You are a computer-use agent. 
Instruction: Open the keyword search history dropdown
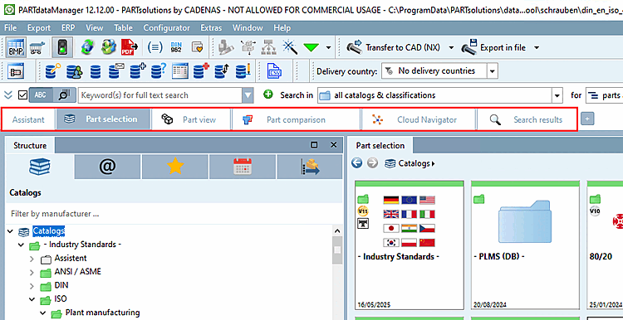click(x=248, y=95)
